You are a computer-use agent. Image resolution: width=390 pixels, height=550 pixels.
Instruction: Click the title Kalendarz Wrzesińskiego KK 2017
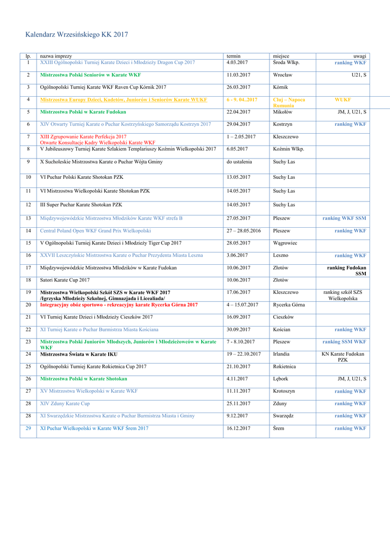[76, 35]
